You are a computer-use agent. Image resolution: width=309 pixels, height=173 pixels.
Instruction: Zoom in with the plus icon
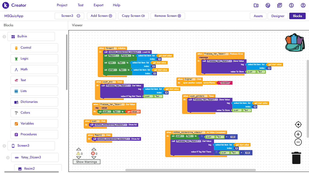(298, 134)
